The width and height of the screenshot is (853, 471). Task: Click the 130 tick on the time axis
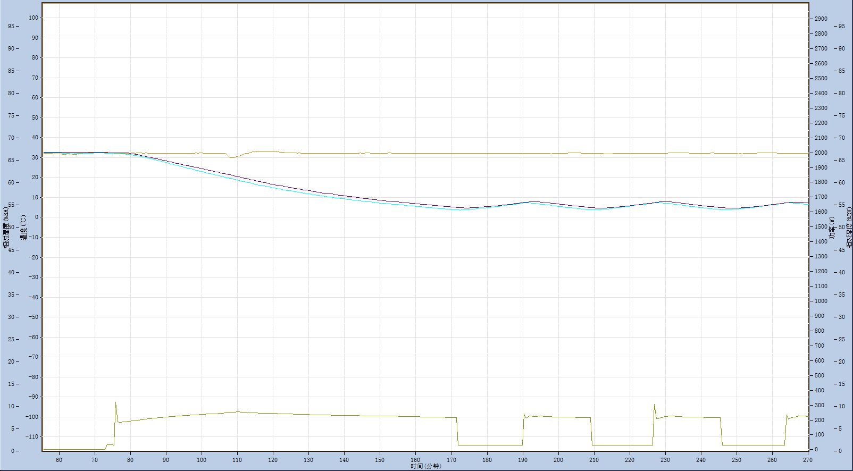pyautogui.click(x=308, y=460)
